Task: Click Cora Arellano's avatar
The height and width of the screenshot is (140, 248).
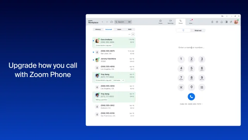Action: (x=97, y=41)
